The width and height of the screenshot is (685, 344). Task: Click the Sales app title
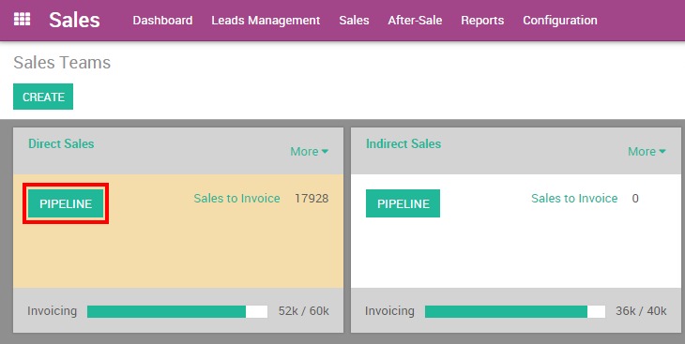(74, 20)
